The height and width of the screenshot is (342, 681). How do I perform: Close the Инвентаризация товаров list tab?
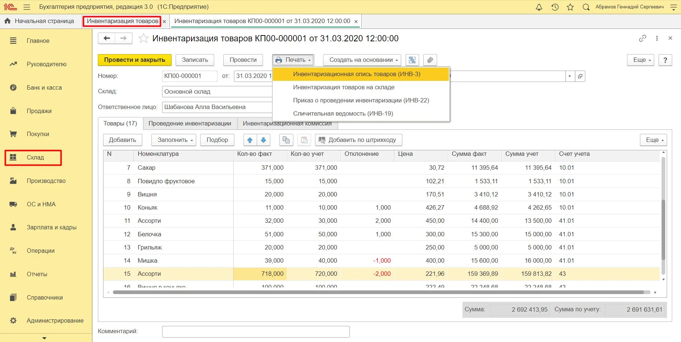(164, 22)
